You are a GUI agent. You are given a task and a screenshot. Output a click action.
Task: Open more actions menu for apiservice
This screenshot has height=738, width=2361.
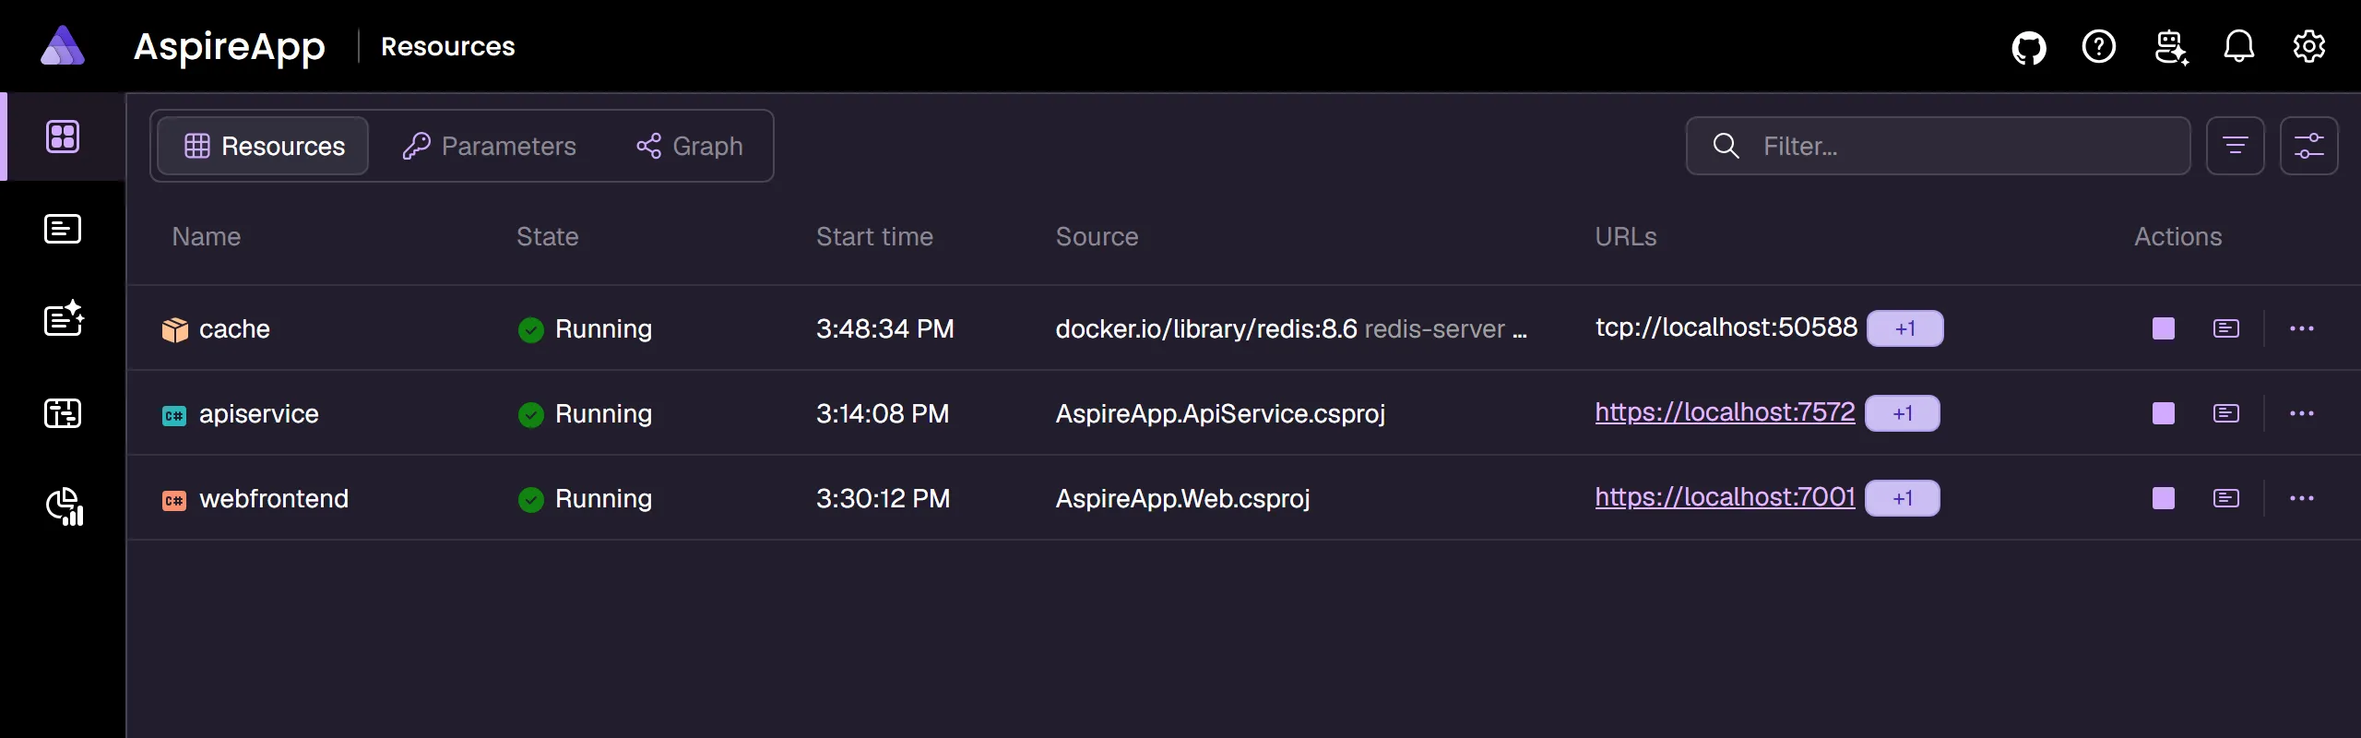pyautogui.click(x=2302, y=413)
